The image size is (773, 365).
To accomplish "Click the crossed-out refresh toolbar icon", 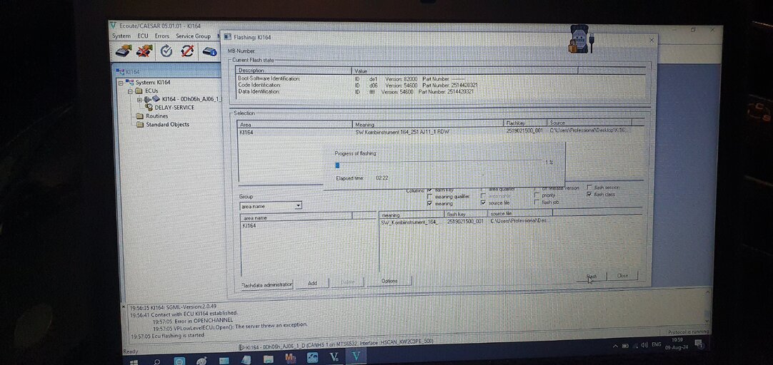I will [187, 50].
